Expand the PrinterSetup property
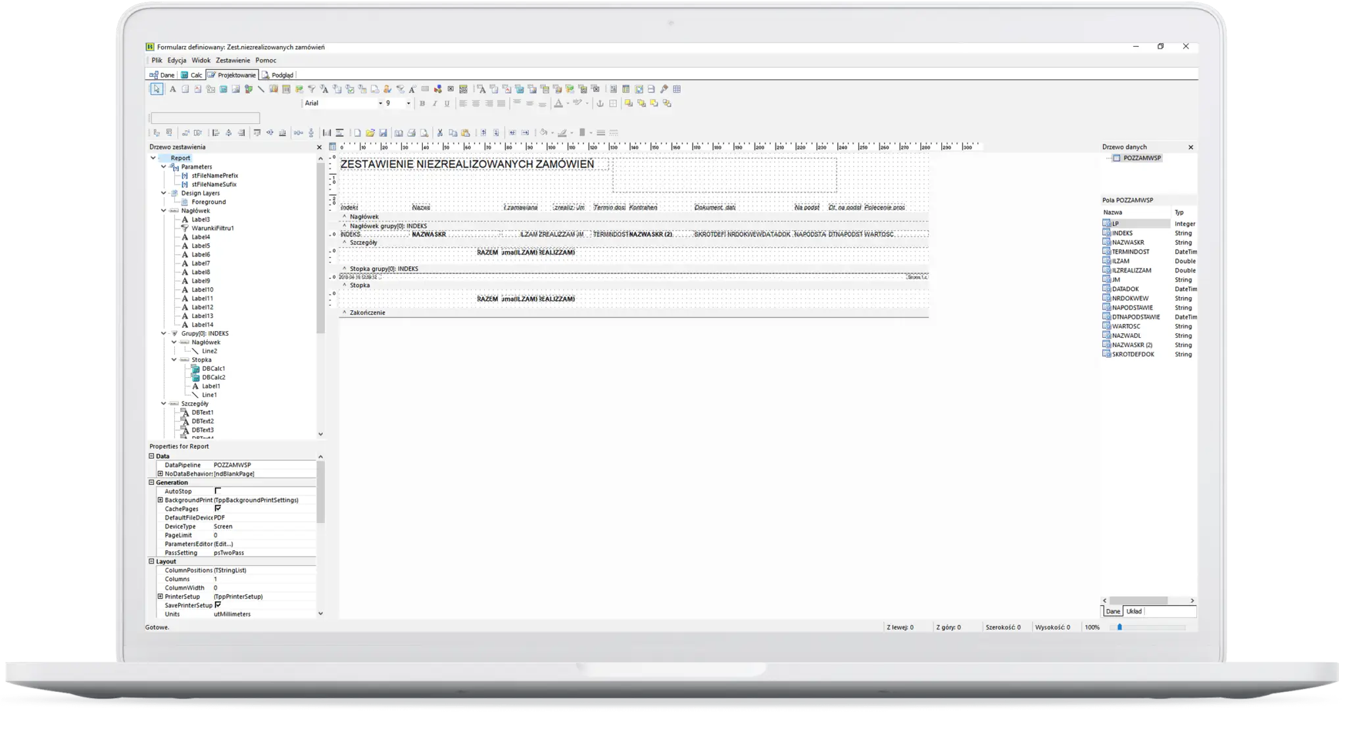 pos(160,597)
